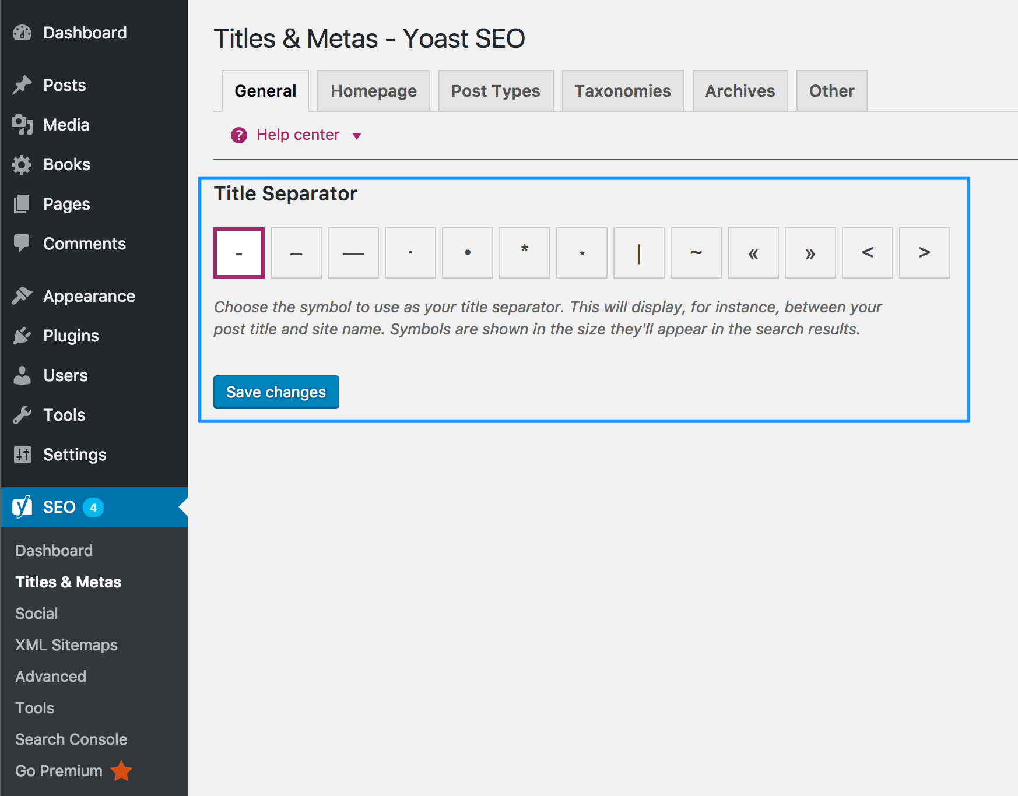
Task: Open the Help center link
Action: point(298,135)
